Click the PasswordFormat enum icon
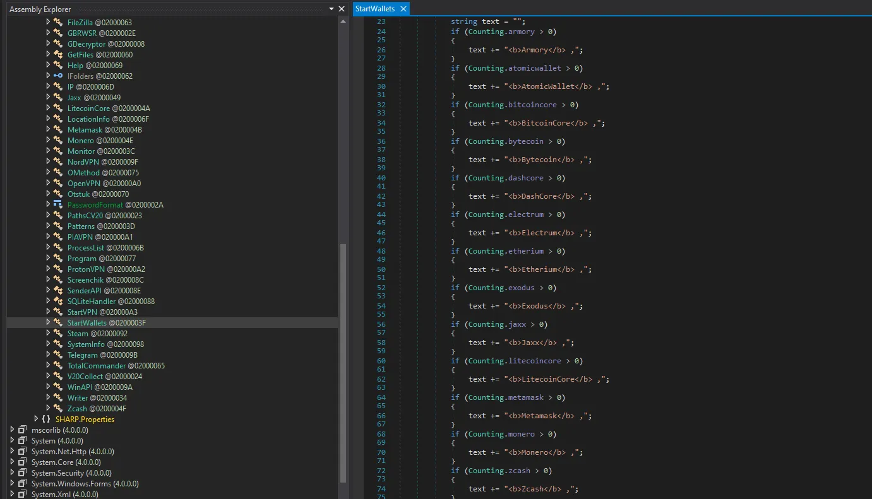The height and width of the screenshot is (499, 872). tap(58, 205)
